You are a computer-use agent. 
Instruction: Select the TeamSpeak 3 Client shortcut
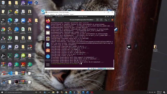point(3,48)
